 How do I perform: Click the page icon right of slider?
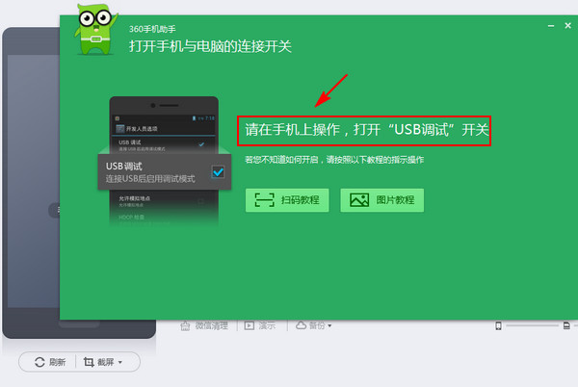pyautogui.click(x=566, y=325)
